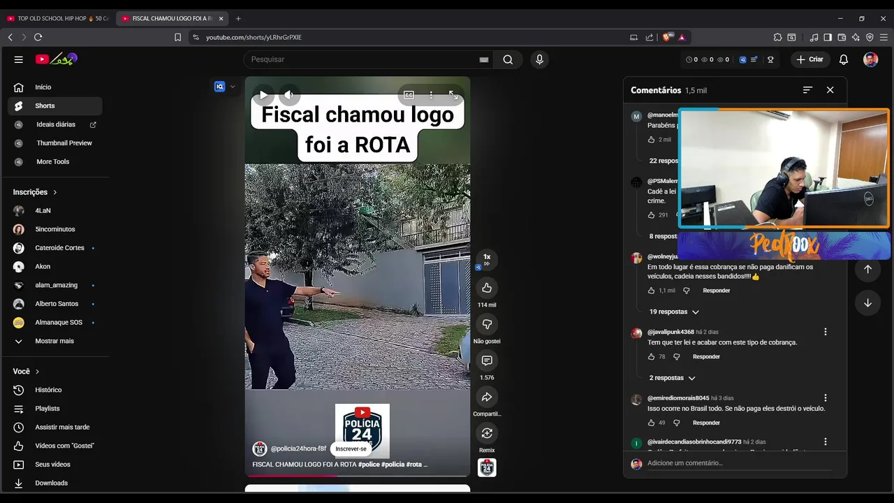Click the search magnifier button
This screenshot has width=894, height=503.
point(508,59)
